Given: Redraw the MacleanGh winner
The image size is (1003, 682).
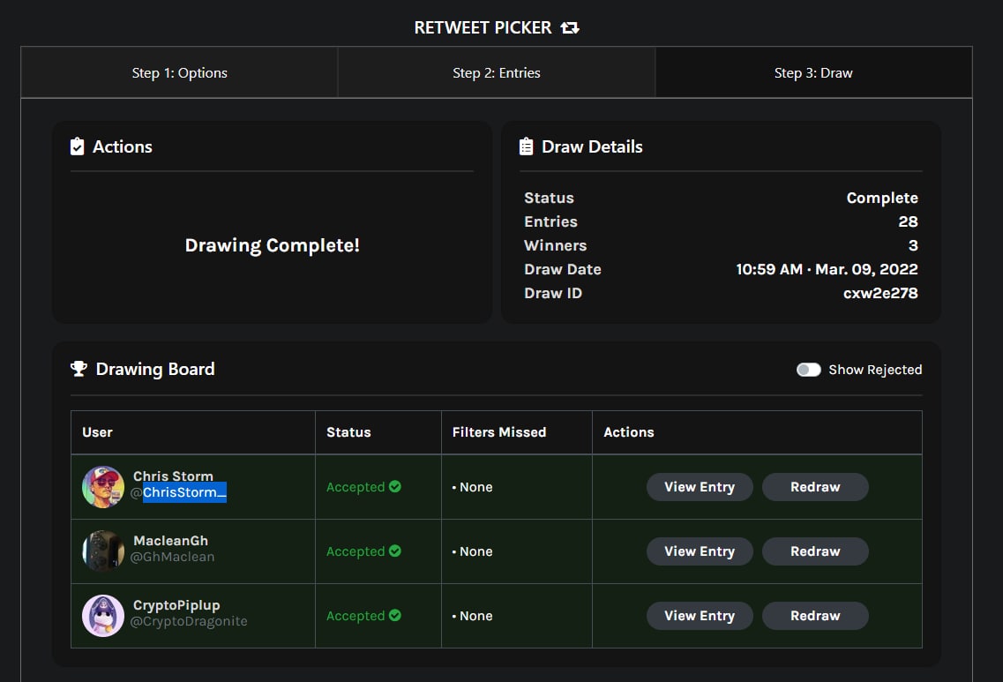Looking at the screenshot, I should (x=815, y=551).
